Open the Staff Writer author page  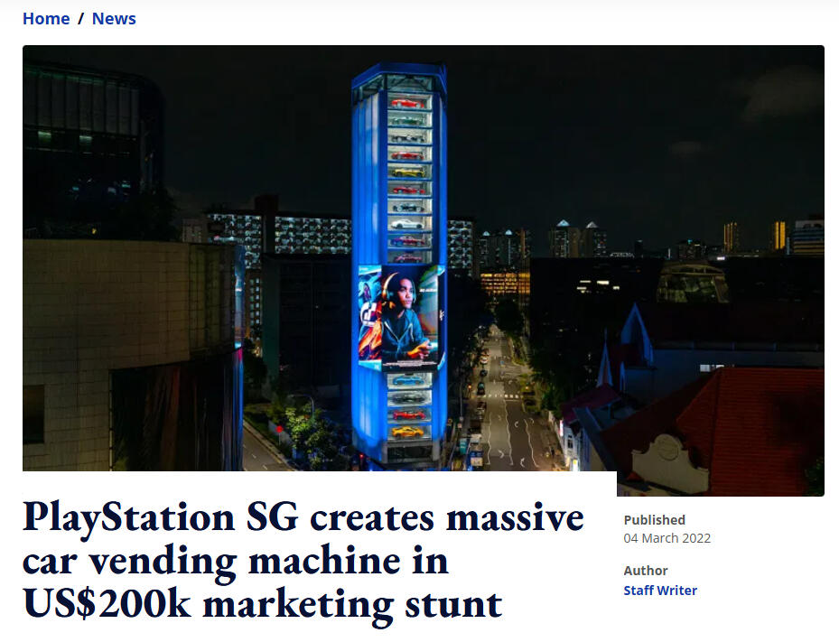pyautogui.click(x=660, y=591)
